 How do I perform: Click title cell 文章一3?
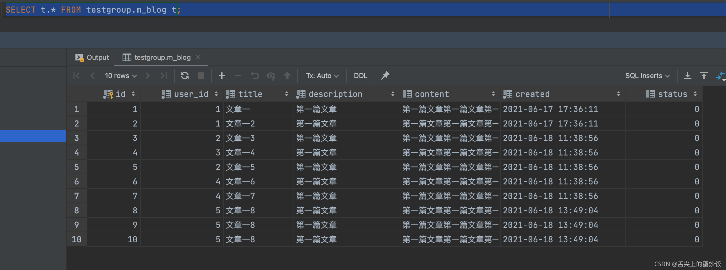259,138
